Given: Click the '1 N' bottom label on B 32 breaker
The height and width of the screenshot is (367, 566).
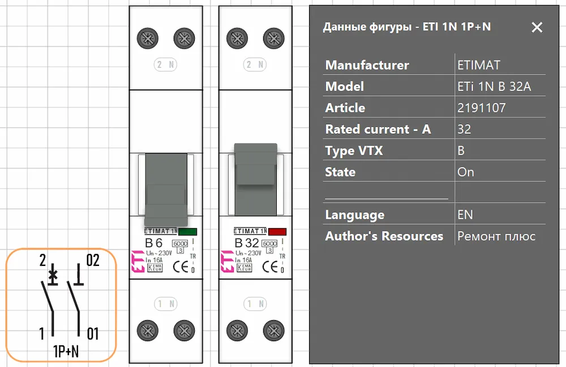Looking at the screenshot, I should click(255, 304).
